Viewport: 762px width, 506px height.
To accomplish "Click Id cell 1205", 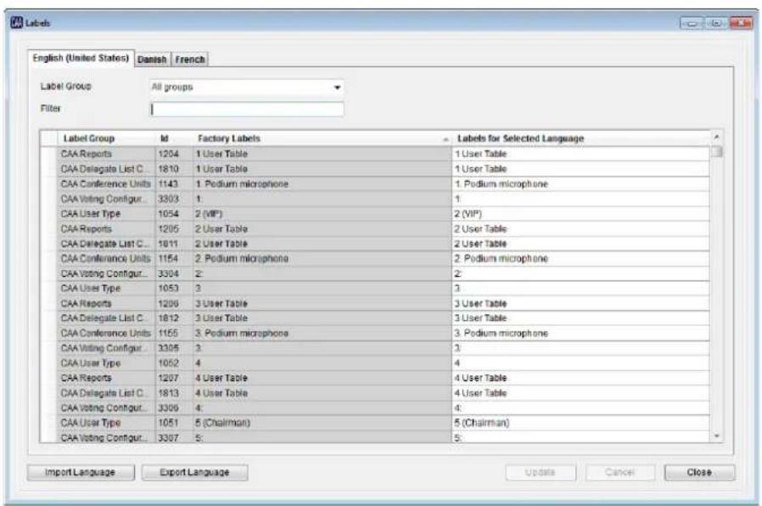I will (174, 228).
